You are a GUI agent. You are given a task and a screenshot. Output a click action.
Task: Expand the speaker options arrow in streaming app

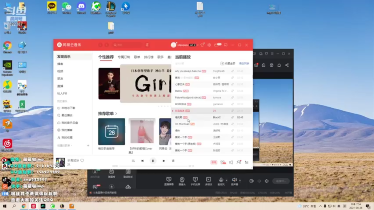pos(240,180)
